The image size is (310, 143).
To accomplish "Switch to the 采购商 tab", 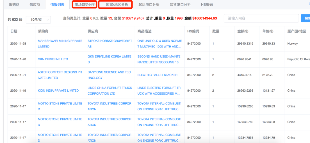I will pyautogui.click(x=14, y=4).
